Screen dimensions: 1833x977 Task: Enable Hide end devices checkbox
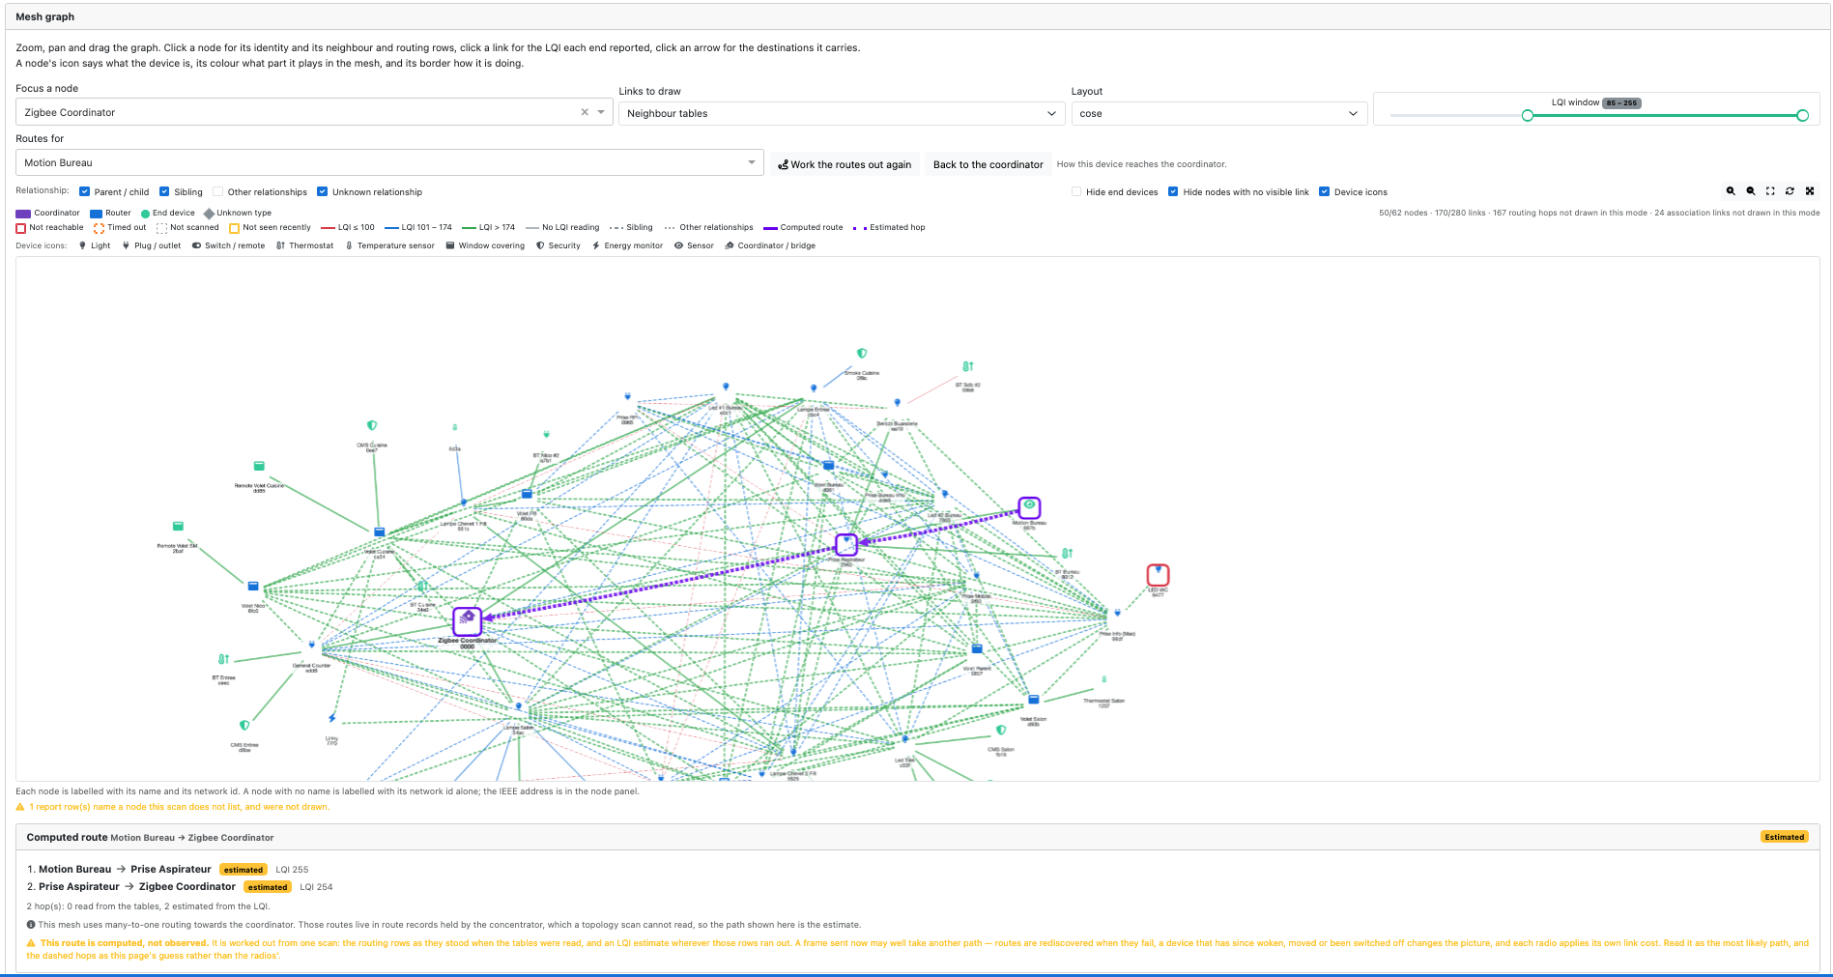coord(1076,191)
